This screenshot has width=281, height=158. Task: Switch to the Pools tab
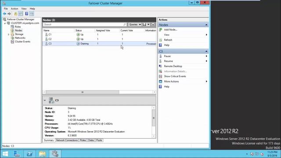click(99, 140)
